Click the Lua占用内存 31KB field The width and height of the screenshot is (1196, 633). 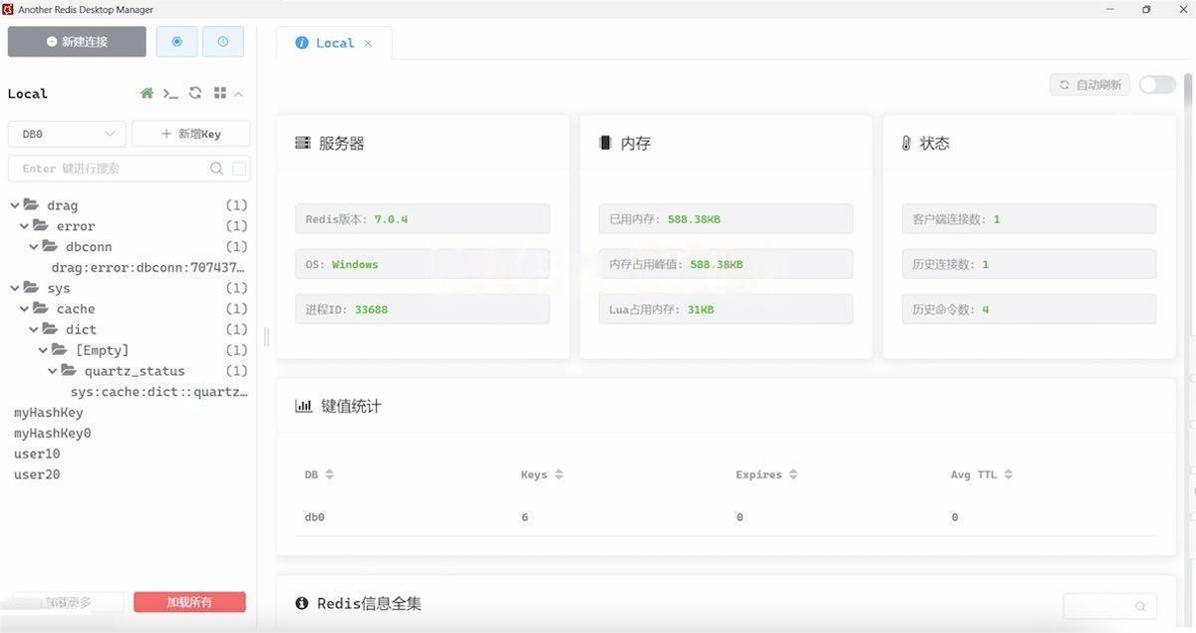point(726,309)
